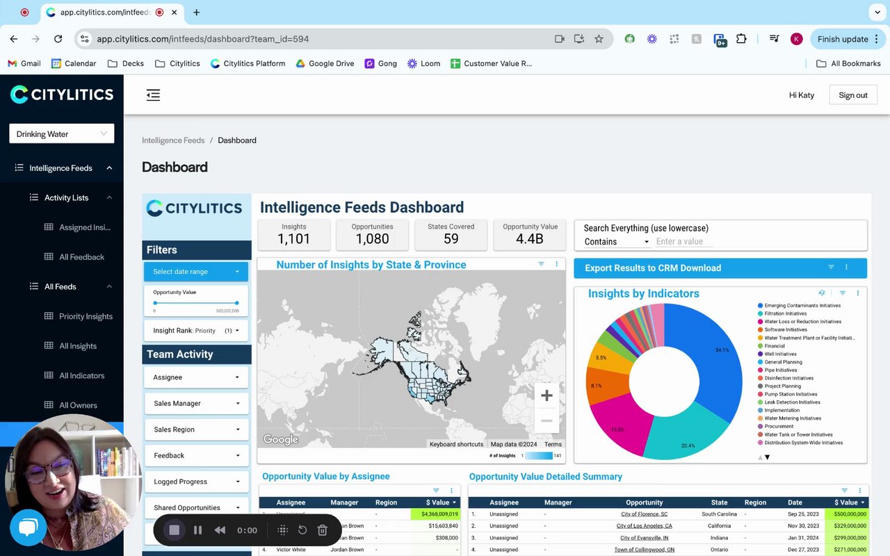Collapse the Activity Lists sidebar group
Viewport: 890px width, 556px height.
tap(109, 197)
